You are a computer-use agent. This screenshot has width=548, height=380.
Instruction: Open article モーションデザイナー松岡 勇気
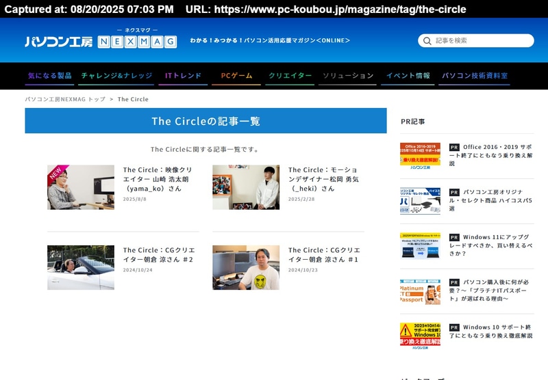[323, 179]
